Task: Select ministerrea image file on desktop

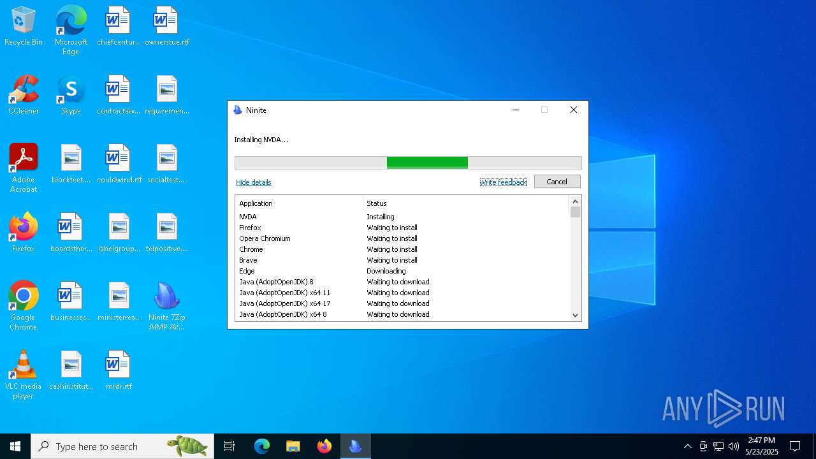Action: point(119,302)
